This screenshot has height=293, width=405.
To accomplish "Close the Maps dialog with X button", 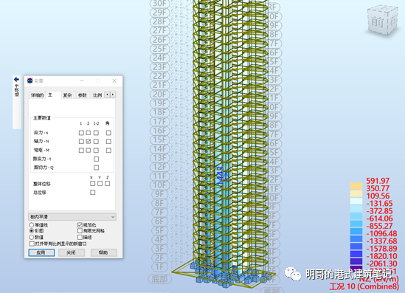I will coord(114,81).
